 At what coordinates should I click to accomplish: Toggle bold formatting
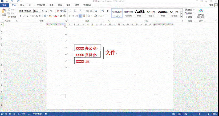pyautogui.click(x=20, y=16)
